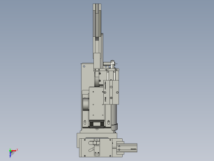Click the small round hole in the back plate's corner
Viewport: 214px width, 161px height.
pyautogui.click(x=84, y=66)
